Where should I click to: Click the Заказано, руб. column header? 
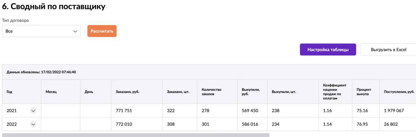click(x=127, y=92)
